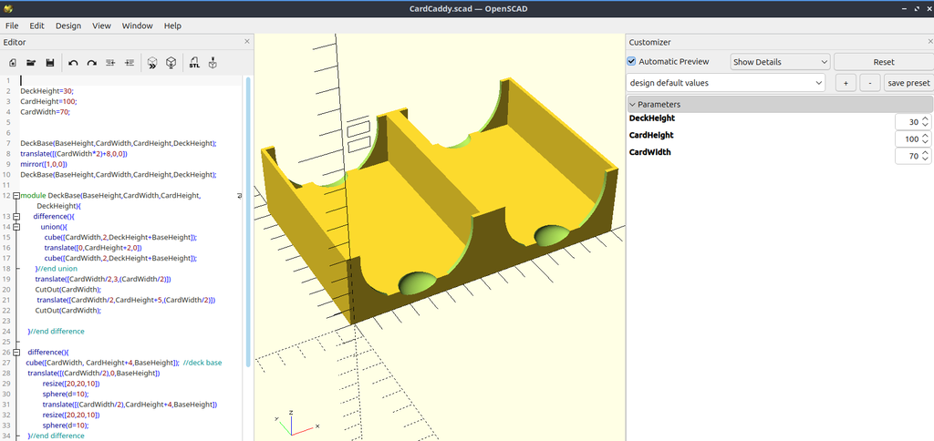Click the mirror([1,0,0]) code line

[x=44, y=164]
